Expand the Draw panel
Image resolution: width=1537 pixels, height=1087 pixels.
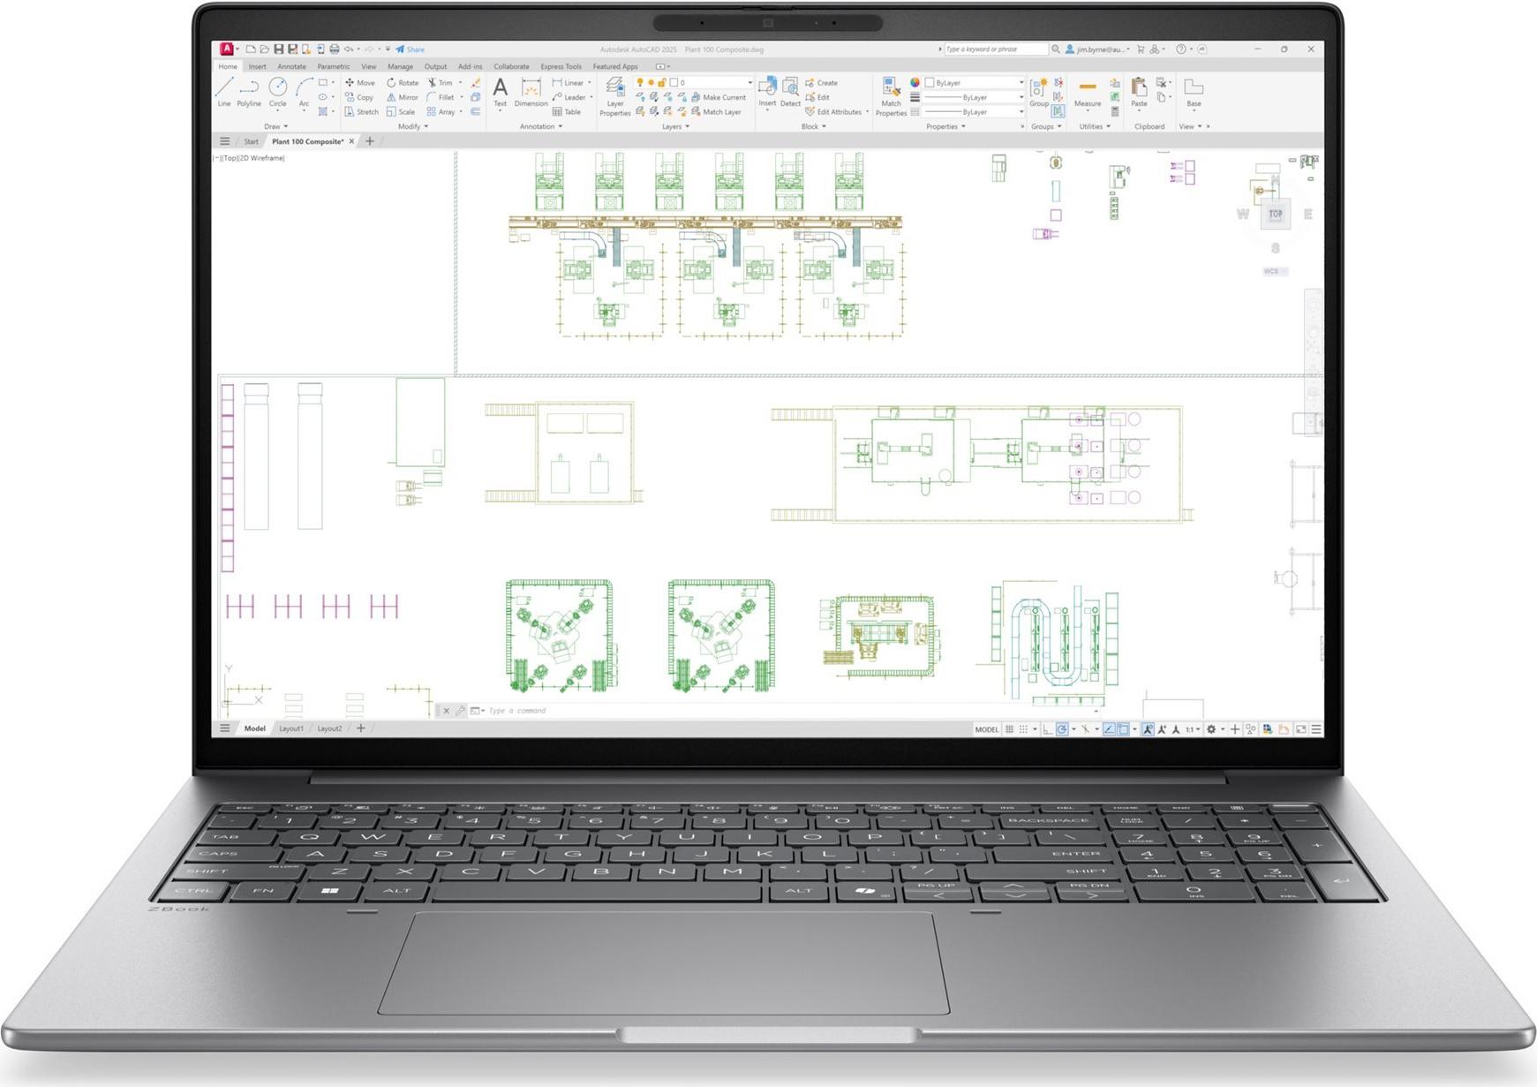click(276, 126)
